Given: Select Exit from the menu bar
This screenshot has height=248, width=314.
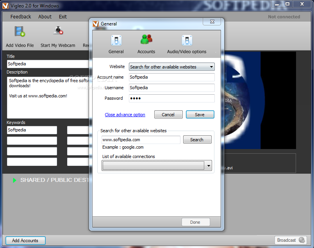Looking at the screenshot, I should [x=62, y=17].
